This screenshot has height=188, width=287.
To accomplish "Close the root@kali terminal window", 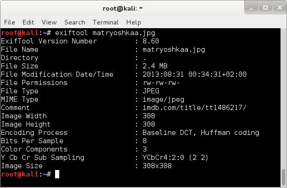I will 280,7.
